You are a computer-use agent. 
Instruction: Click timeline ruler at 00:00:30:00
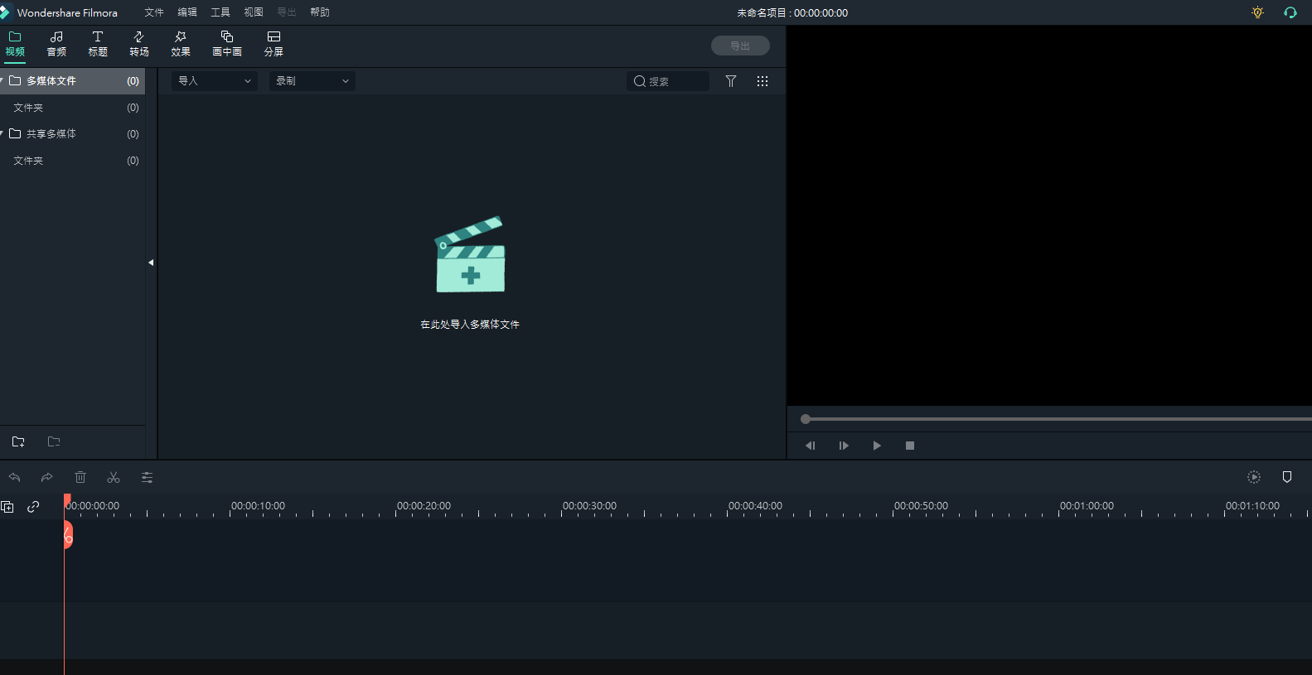[589, 506]
